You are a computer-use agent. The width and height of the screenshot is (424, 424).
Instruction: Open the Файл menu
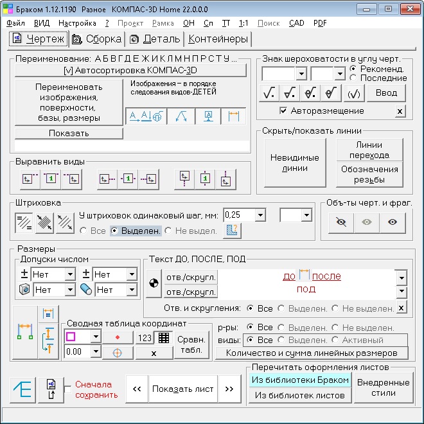click(x=15, y=23)
